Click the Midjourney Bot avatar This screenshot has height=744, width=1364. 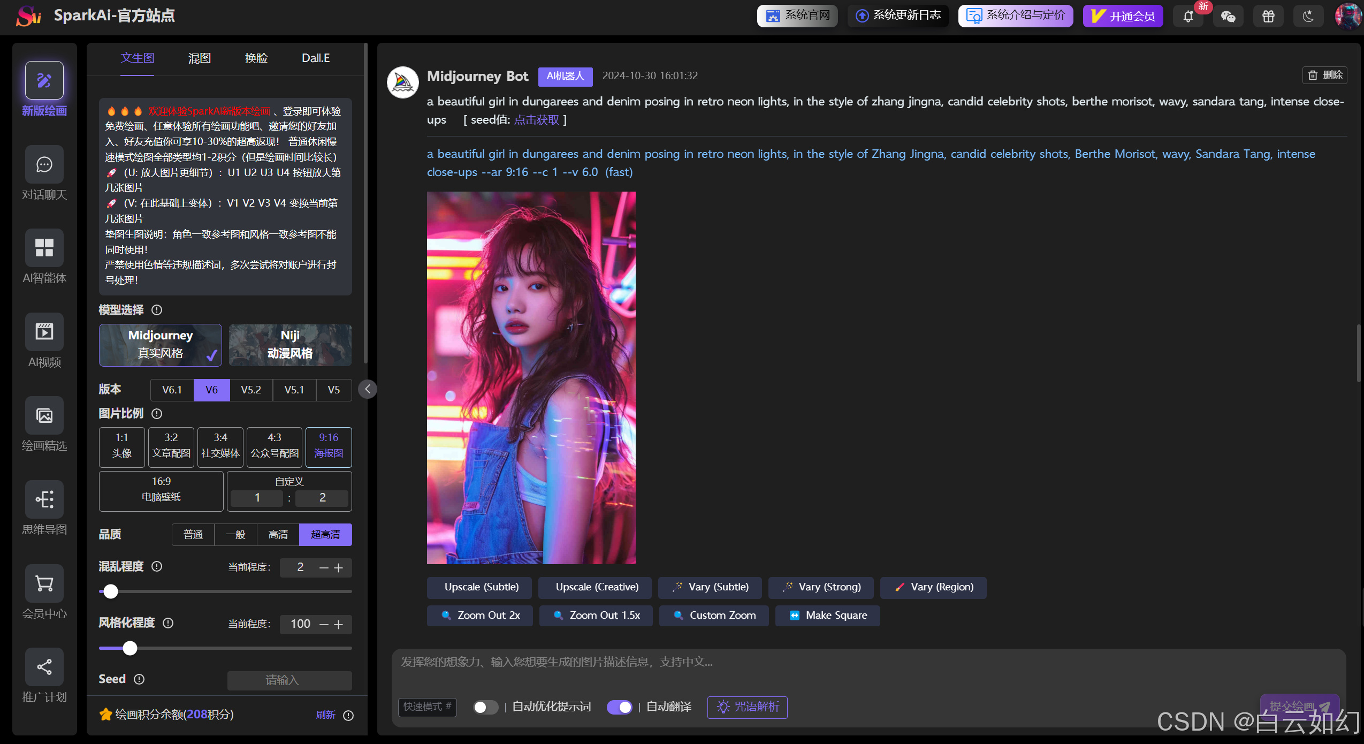(x=402, y=82)
